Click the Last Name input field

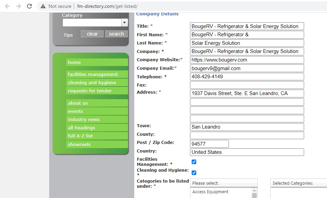coord(247,43)
